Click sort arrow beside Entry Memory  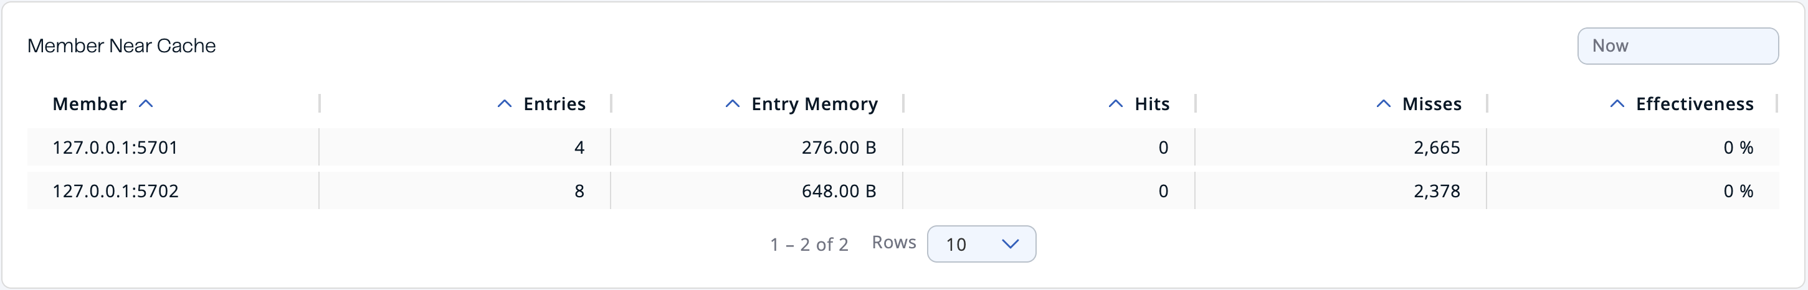(732, 104)
